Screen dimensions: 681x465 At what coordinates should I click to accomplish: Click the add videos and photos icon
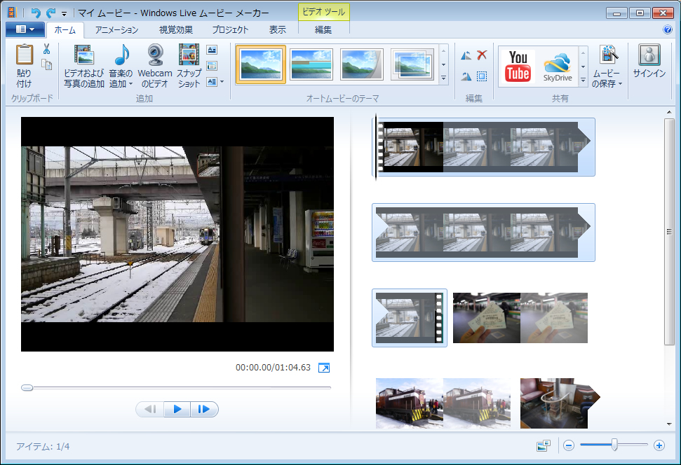84,56
